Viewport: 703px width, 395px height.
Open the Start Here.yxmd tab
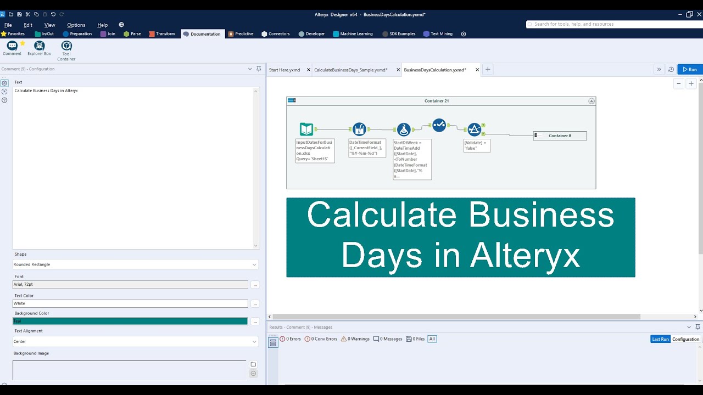click(284, 70)
